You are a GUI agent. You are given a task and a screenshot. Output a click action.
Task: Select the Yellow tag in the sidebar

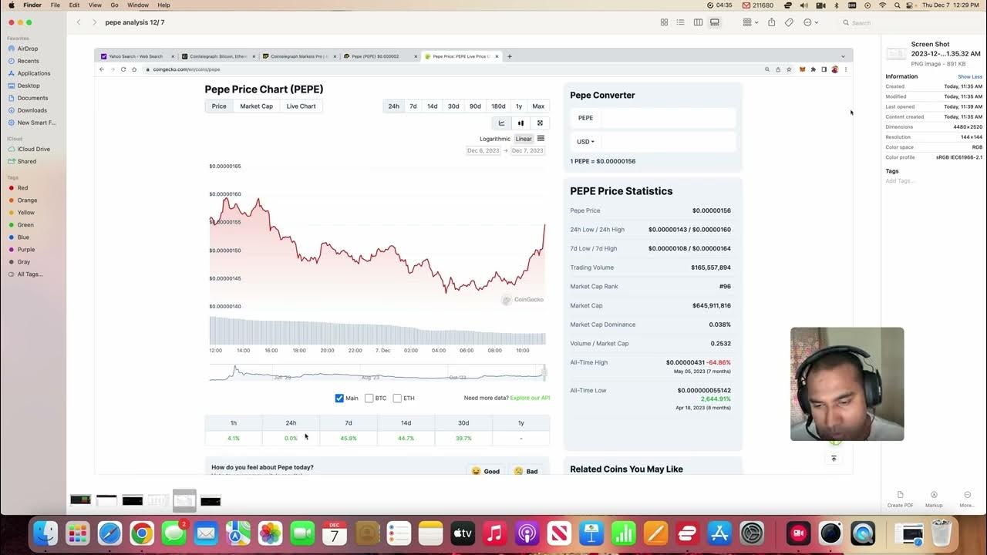tap(26, 212)
